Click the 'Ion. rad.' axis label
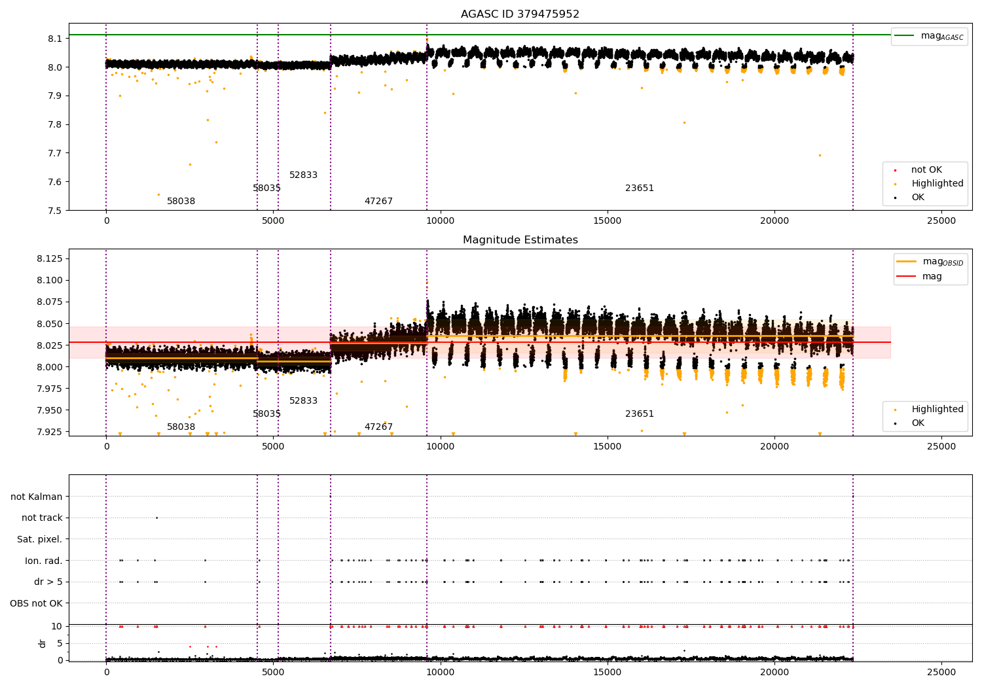 click(x=44, y=561)
